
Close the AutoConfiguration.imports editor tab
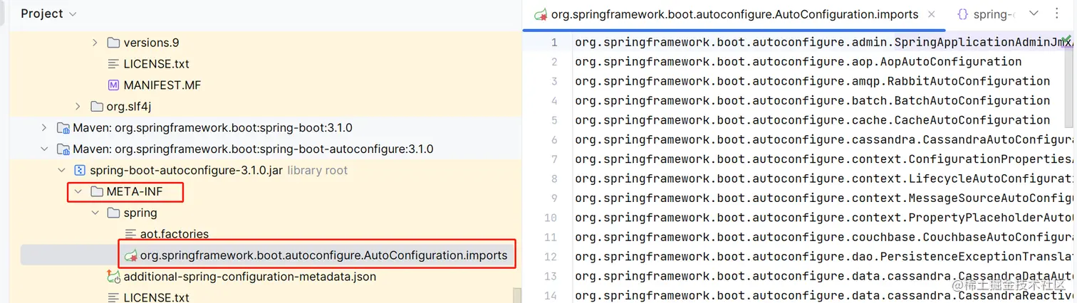click(931, 14)
